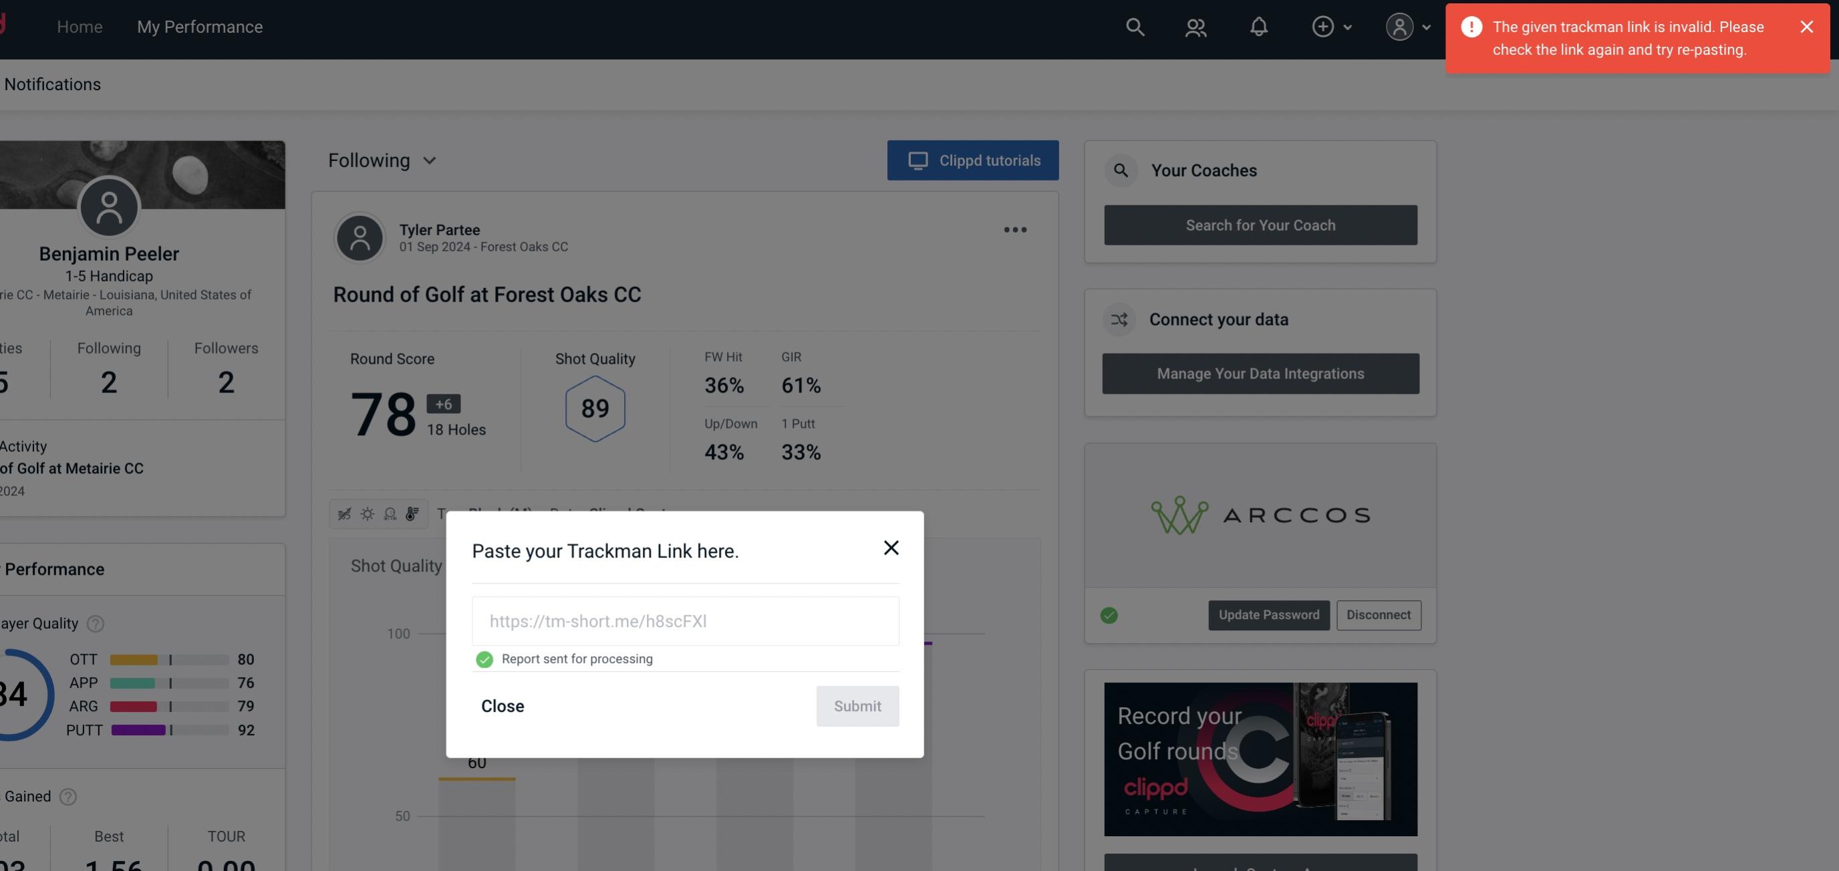
Task: Click the Search for Your Coach button
Action: pyautogui.click(x=1261, y=225)
